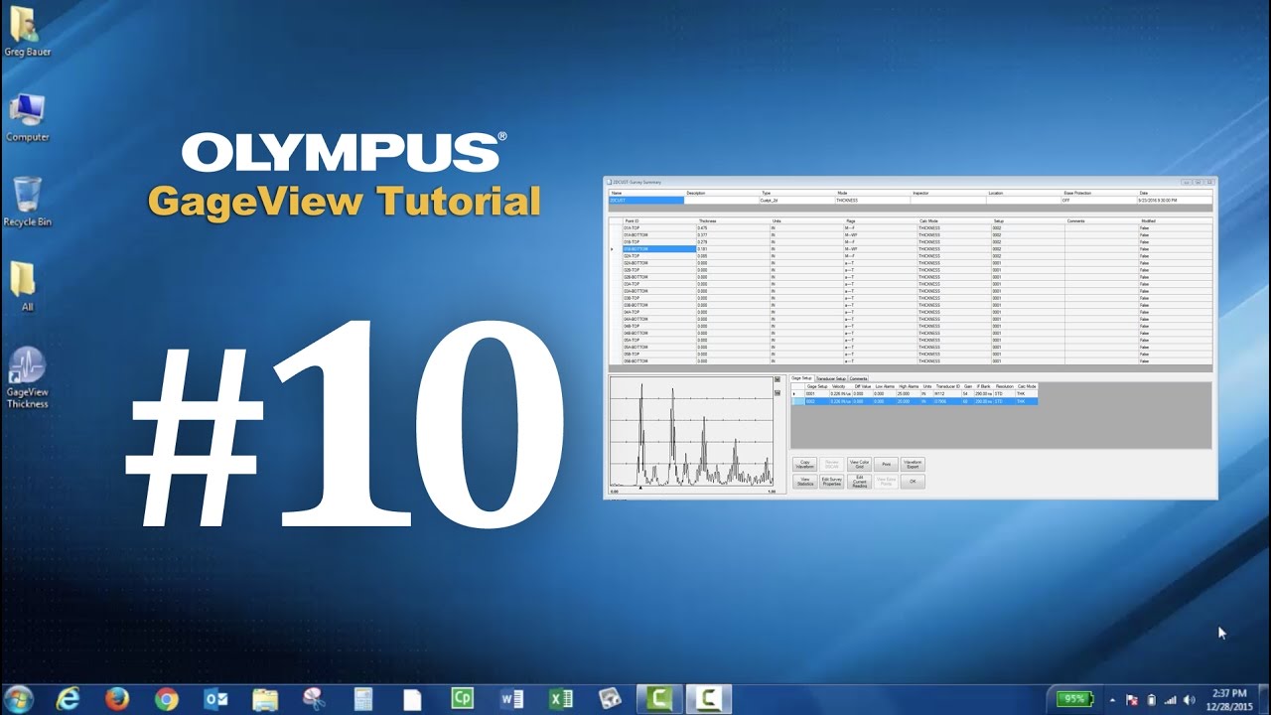This screenshot has width=1271, height=715.
Task: Switch to the Comments tab
Action: point(858,378)
